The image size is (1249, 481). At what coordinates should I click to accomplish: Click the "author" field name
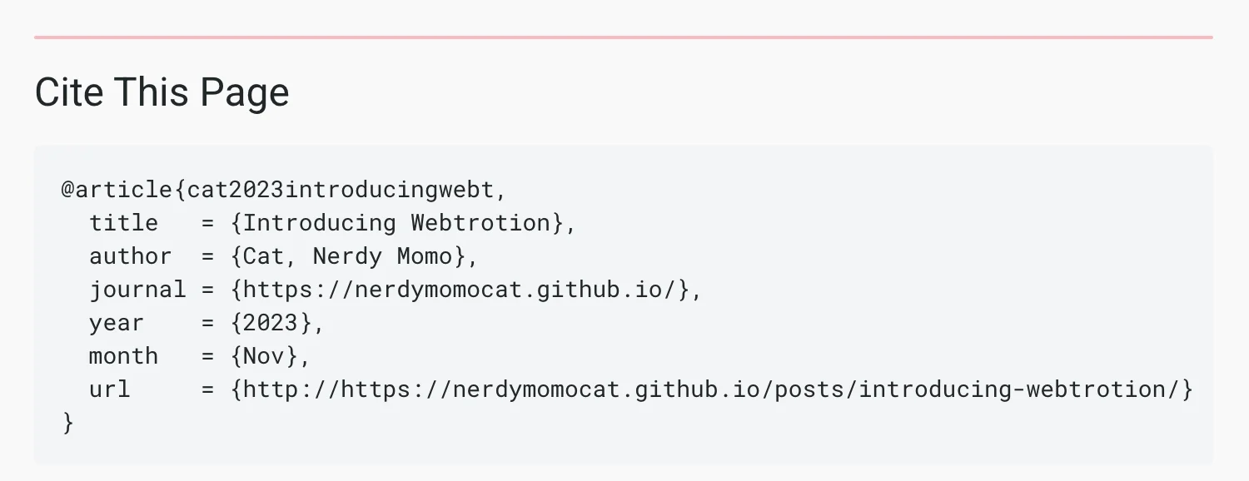[x=131, y=256]
